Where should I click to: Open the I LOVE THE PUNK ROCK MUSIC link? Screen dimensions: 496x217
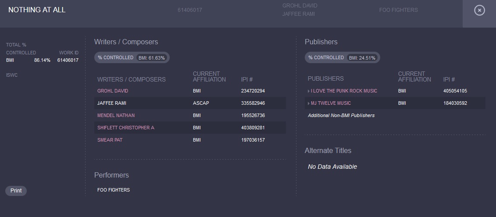[344, 91]
